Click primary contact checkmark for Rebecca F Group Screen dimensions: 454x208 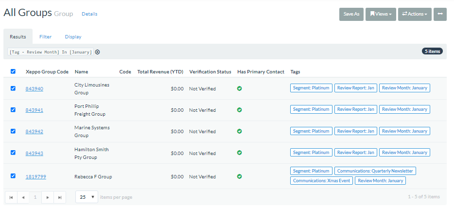coord(240,176)
